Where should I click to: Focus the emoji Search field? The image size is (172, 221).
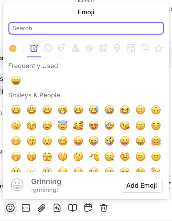[x=86, y=28]
